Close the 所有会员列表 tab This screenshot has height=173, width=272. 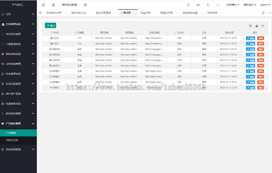66,13
